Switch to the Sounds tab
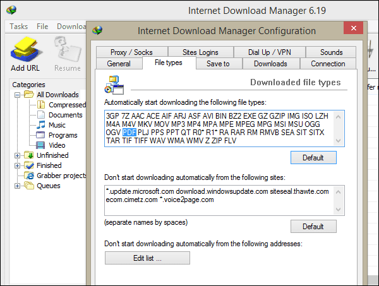Screen dimensions: 379x286 click(x=331, y=52)
